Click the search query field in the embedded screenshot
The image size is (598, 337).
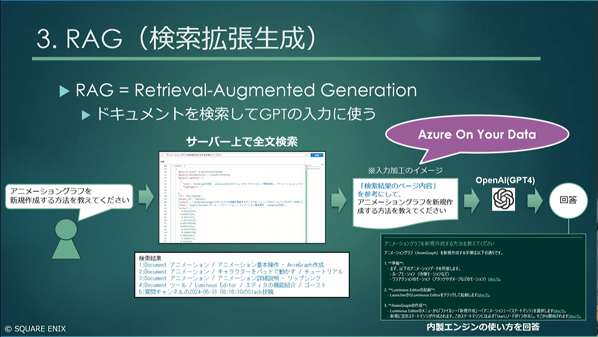234,155
